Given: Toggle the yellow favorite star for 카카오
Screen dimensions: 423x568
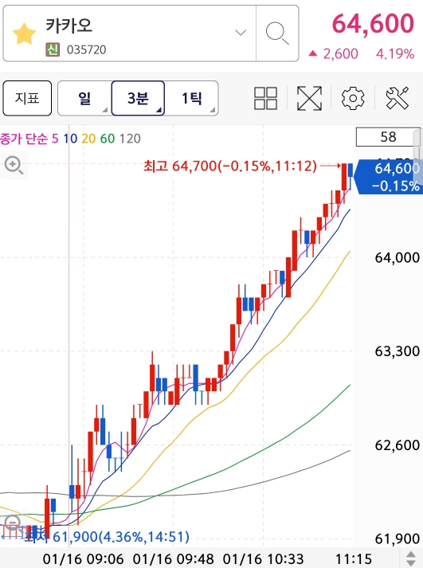Looking at the screenshot, I should coord(24,33).
